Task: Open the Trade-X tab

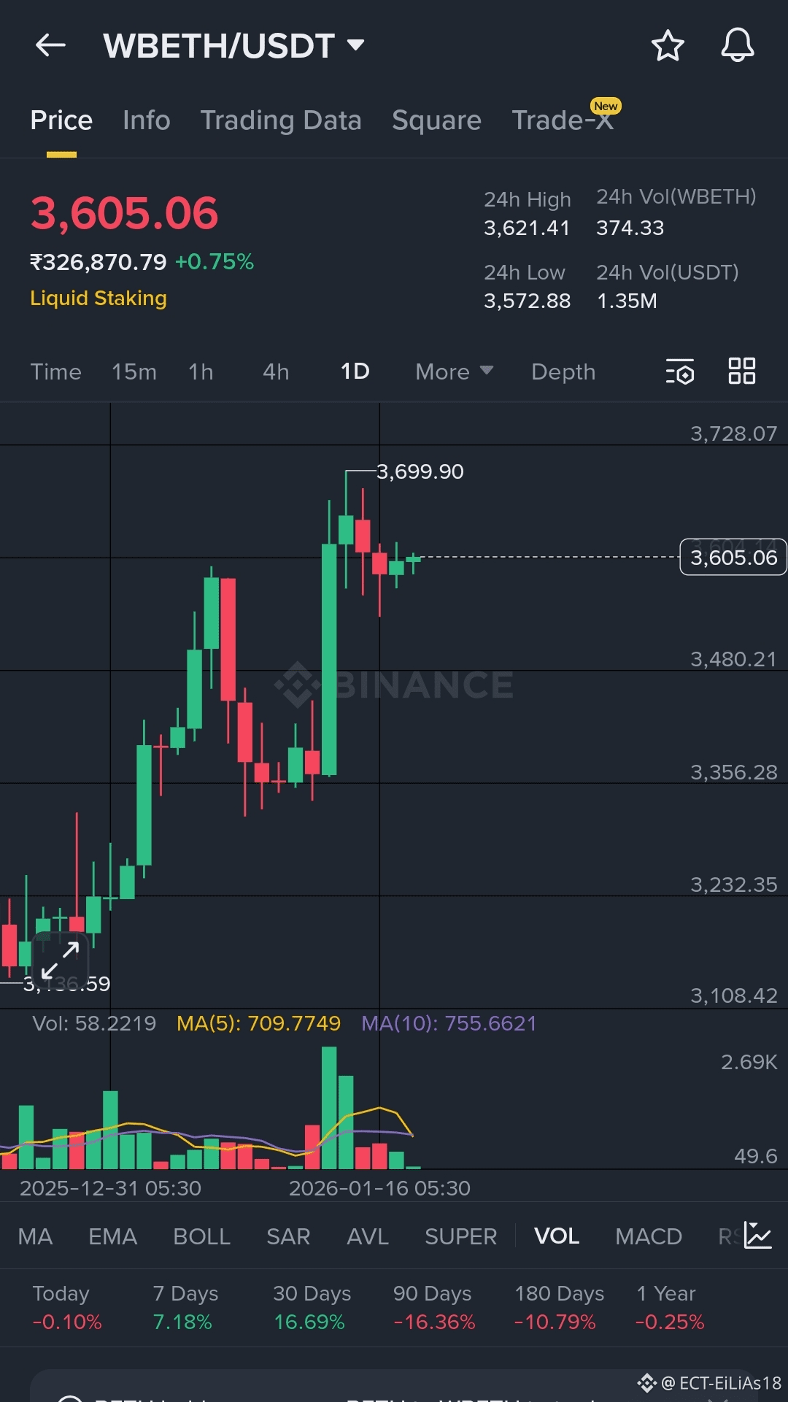Action: point(563,120)
